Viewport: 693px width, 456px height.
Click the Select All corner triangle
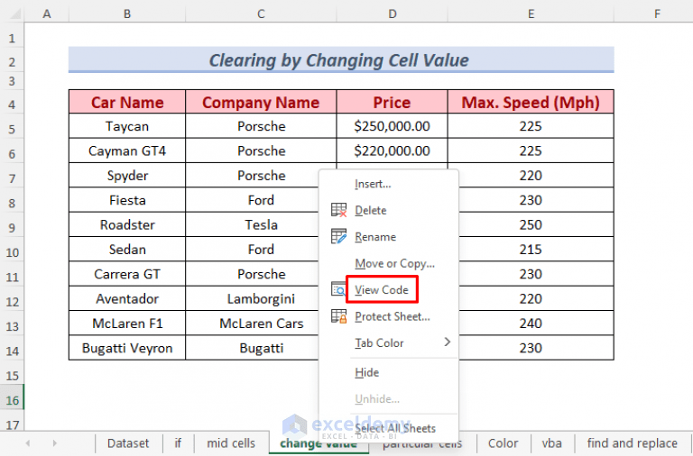pyautogui.click(x=15, y=14)
